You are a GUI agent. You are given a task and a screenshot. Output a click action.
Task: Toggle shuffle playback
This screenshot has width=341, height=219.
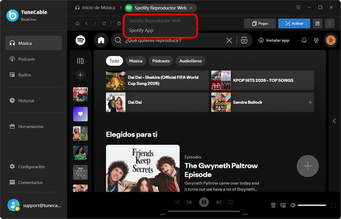[177, 202]
